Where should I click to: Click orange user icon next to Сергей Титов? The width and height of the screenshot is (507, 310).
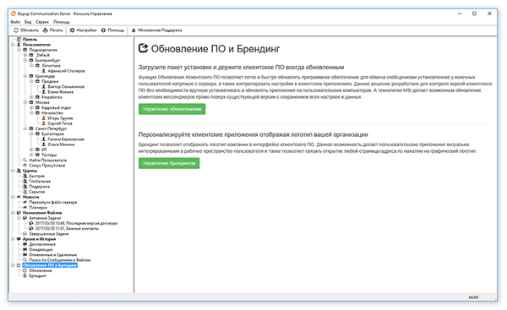(x=44, y=123)
